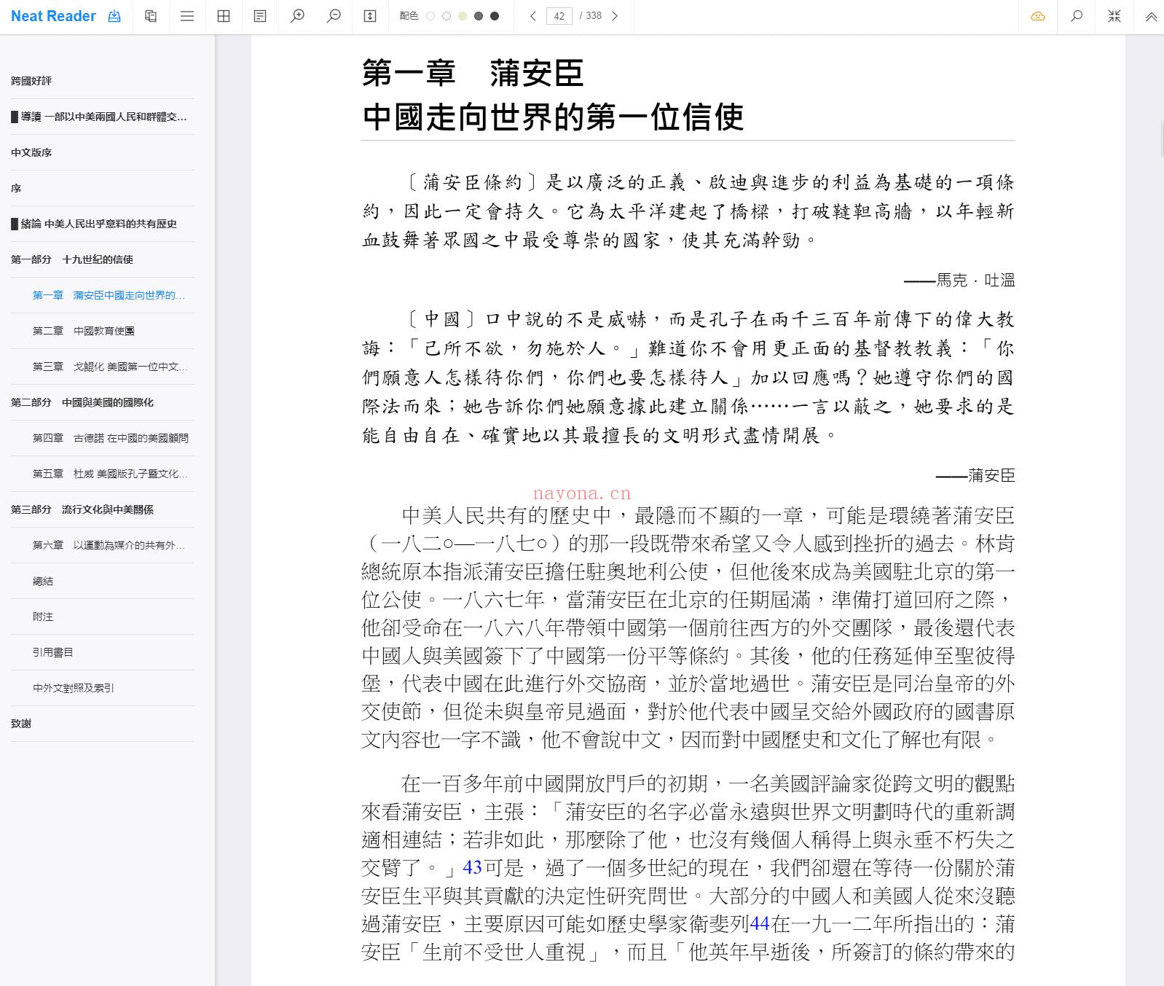Select the white color scheme swatch
1164x986 pixels.
click(x=430, y=16)
